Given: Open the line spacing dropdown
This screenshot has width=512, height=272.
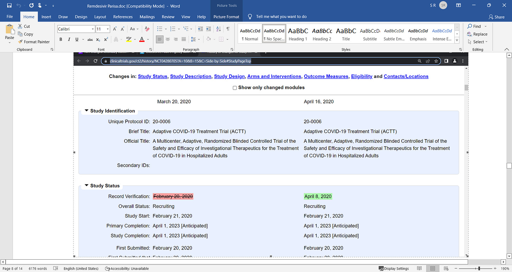Looking at the screenshot, I should coord(195,39).
